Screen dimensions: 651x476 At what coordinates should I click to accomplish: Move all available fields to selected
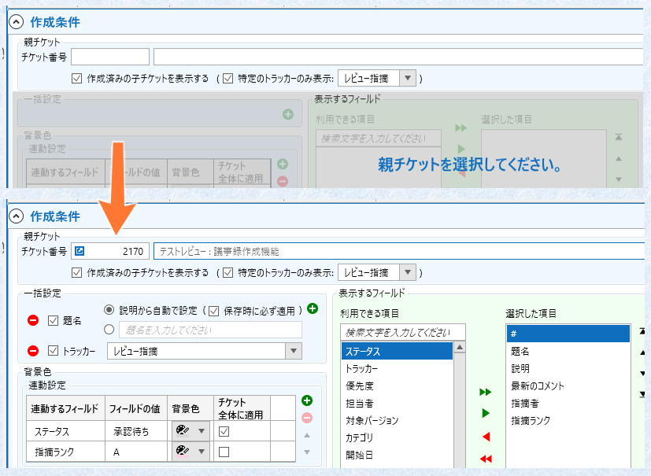486,392
